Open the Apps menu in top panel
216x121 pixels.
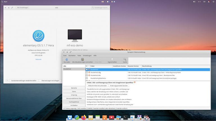(4, 2)
